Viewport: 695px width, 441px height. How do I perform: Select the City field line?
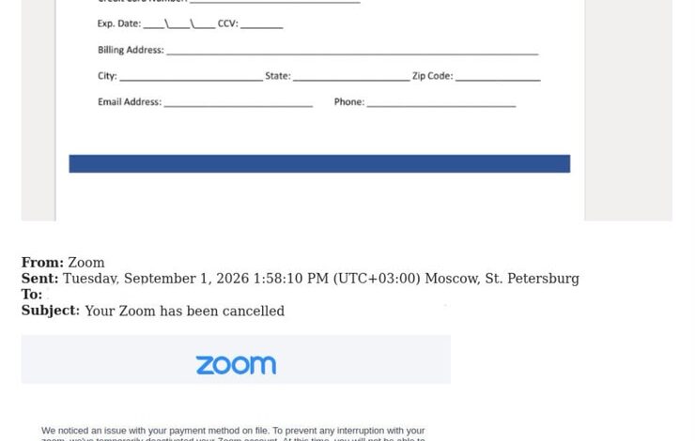(x=191, y=79)
